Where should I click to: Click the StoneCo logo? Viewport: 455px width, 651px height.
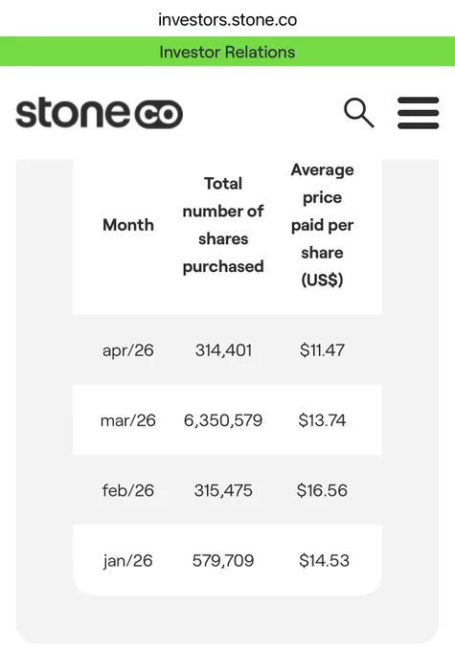pos(100,113)
